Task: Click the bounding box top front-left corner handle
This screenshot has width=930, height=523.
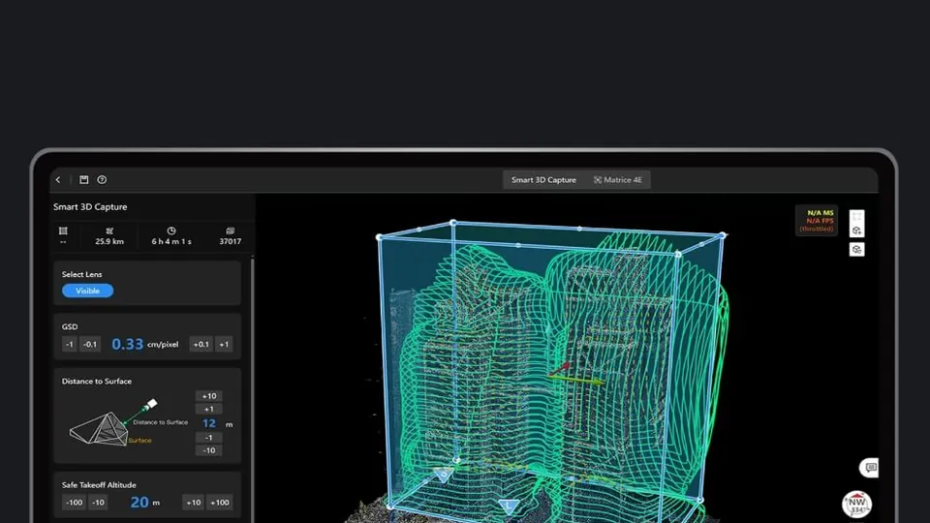Action: [380, 237]
